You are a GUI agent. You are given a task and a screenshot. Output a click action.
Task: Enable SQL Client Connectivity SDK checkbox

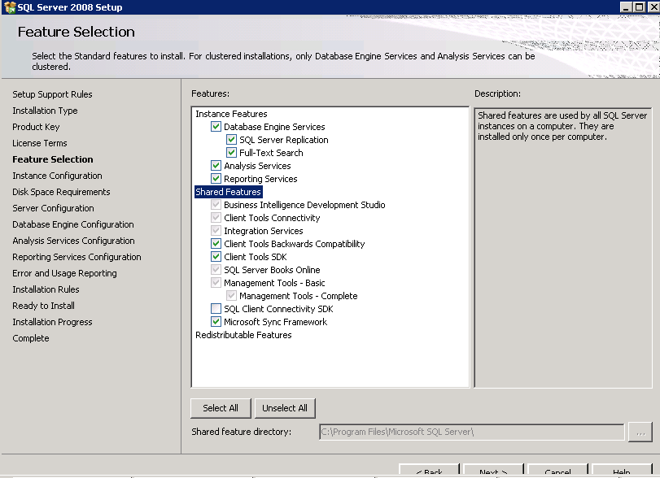click(216, 309)
